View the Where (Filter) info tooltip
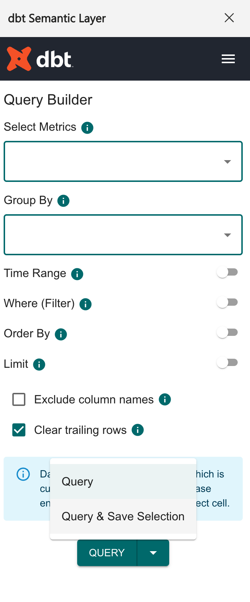The height and width of the screenshot is (602, 250). tap(86, 304)
